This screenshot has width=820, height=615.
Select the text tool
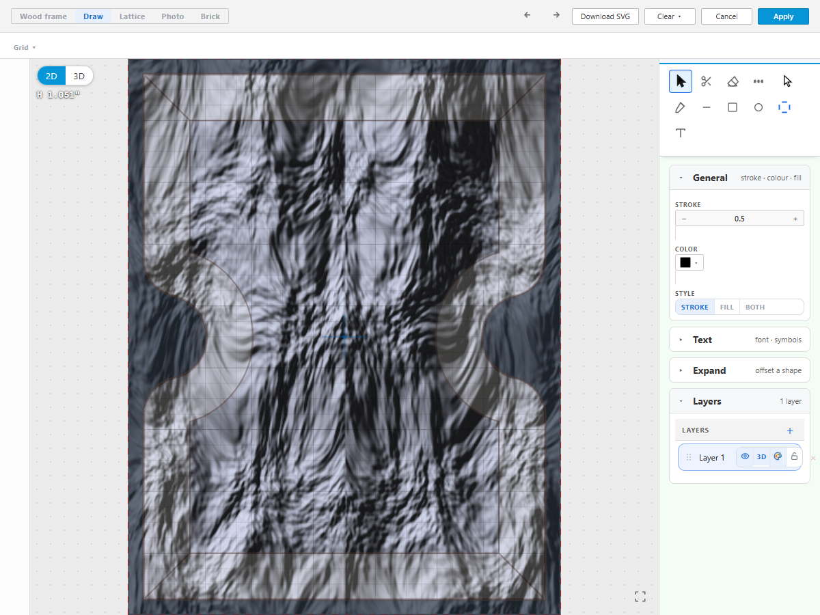click(681, 133)
